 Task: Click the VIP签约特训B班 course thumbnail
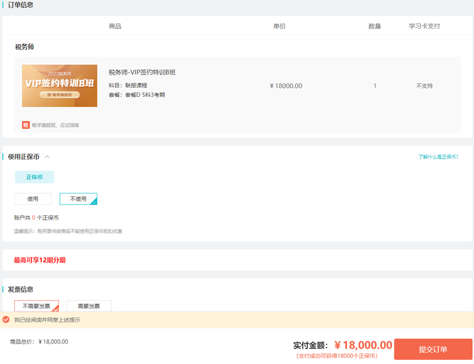[59, 86]
